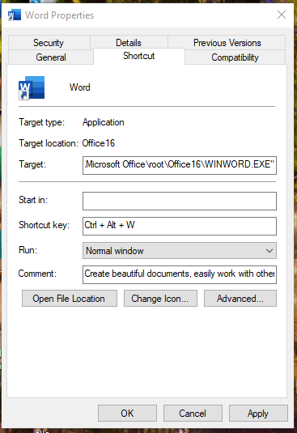297x433 pixels.
Task: Click the Target path input field
Action: coord(180,165)
